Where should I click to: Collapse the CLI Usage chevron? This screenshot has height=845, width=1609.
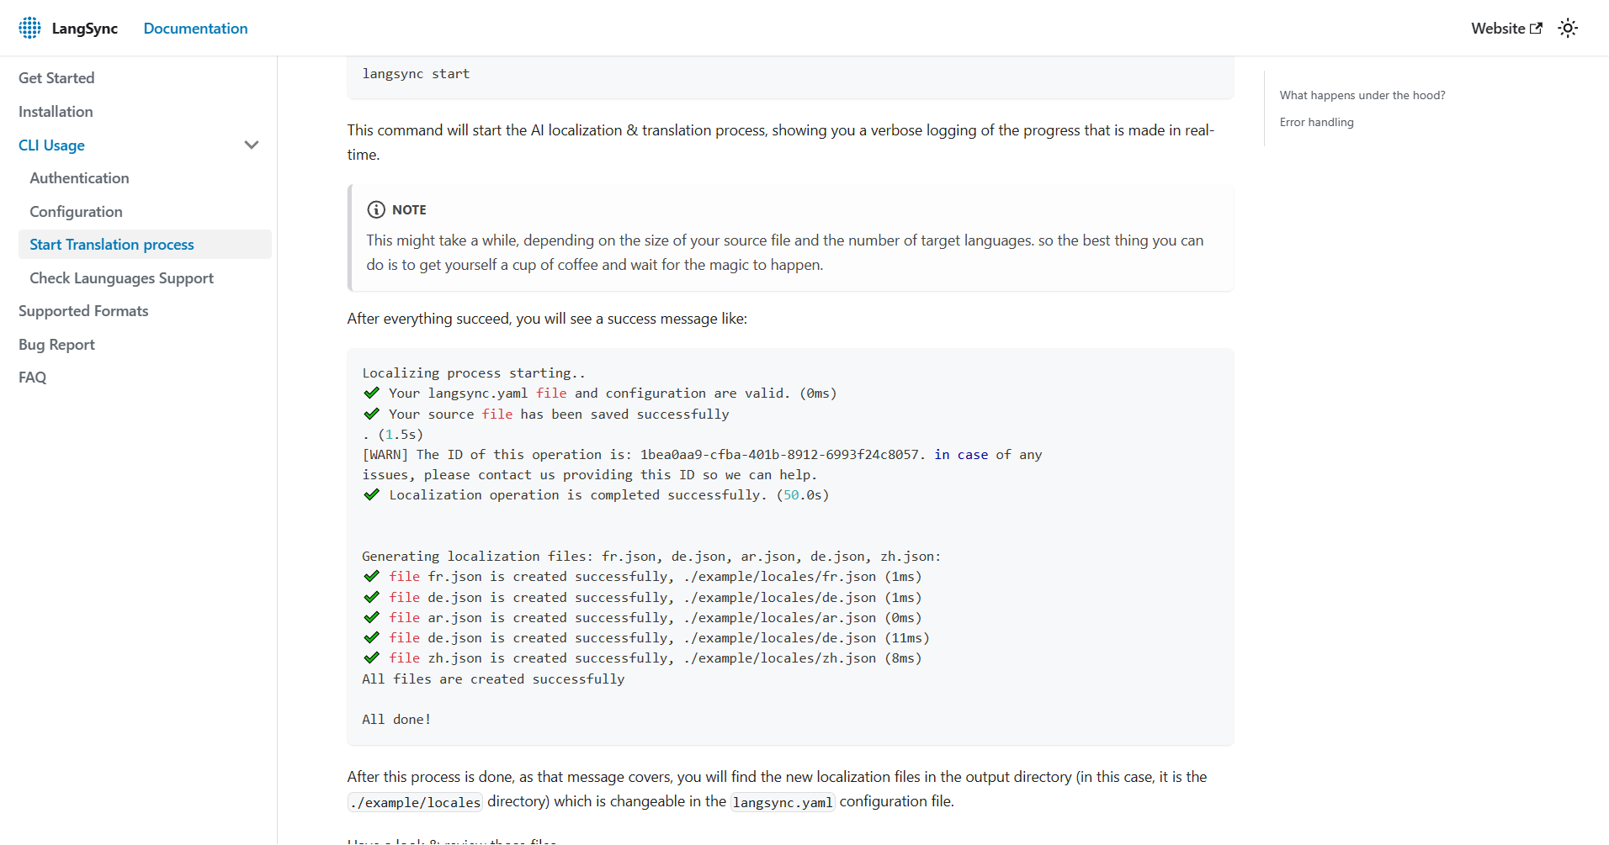tap(251, 145)
